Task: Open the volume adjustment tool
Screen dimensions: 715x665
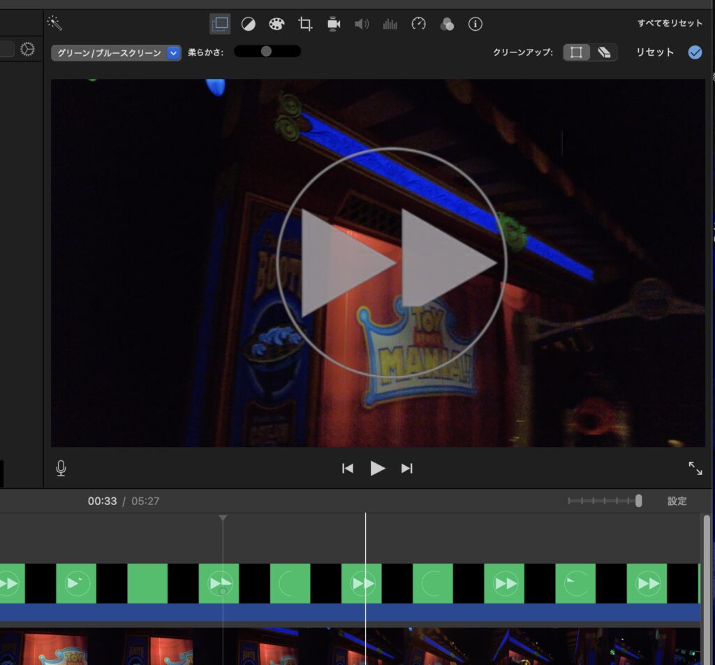Action: click(361, 24)
